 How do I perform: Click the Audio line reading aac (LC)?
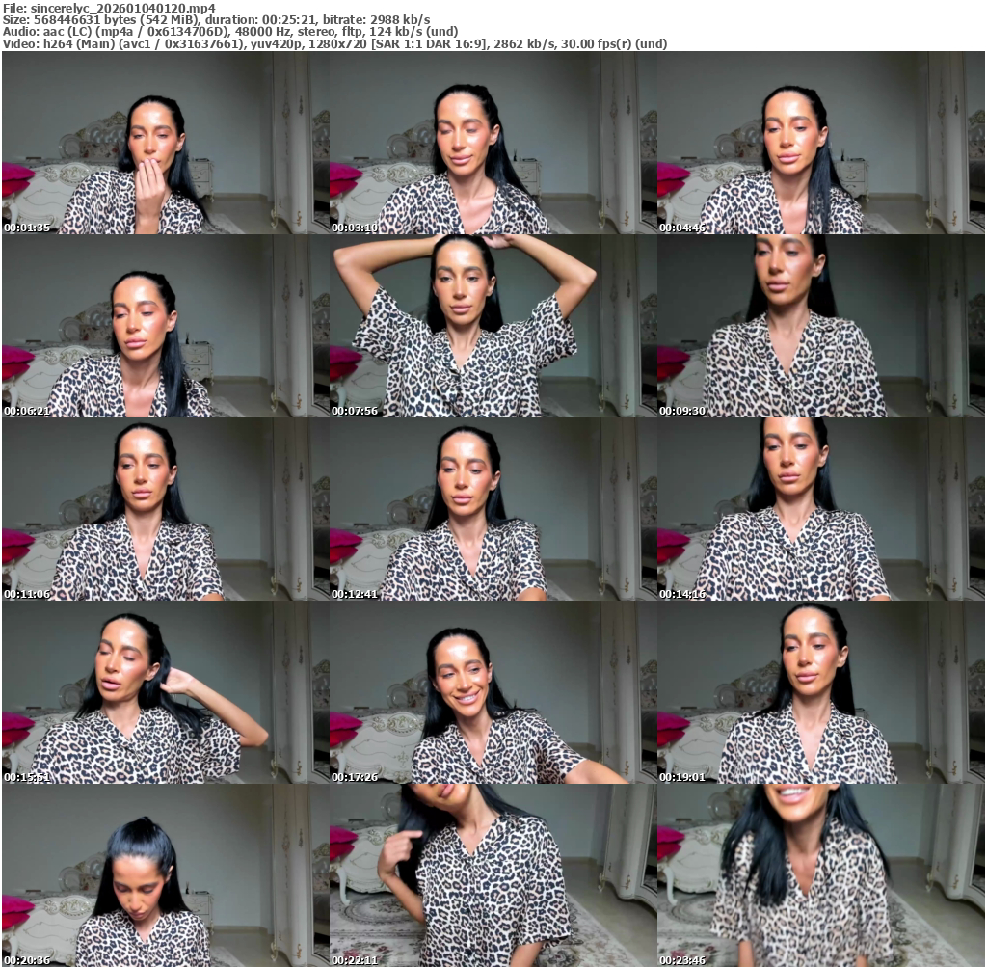[x=229, y=32]
